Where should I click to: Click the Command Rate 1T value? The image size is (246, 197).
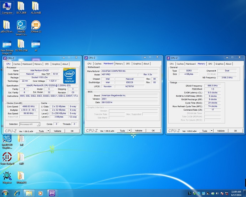click(212, 110)
